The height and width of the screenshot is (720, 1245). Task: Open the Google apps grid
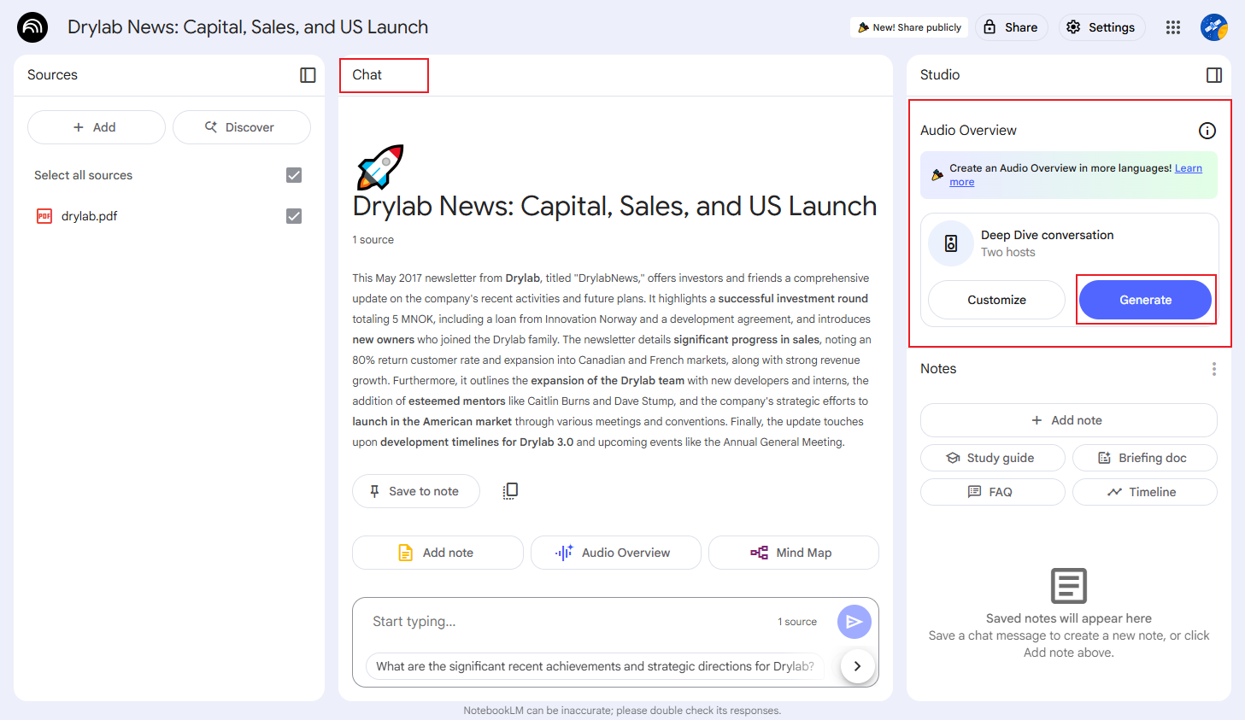pyautogui.click(x=1173, y=27)
